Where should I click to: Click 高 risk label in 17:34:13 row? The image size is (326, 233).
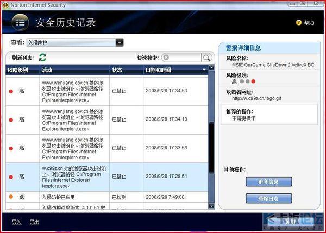click(22, 119)
